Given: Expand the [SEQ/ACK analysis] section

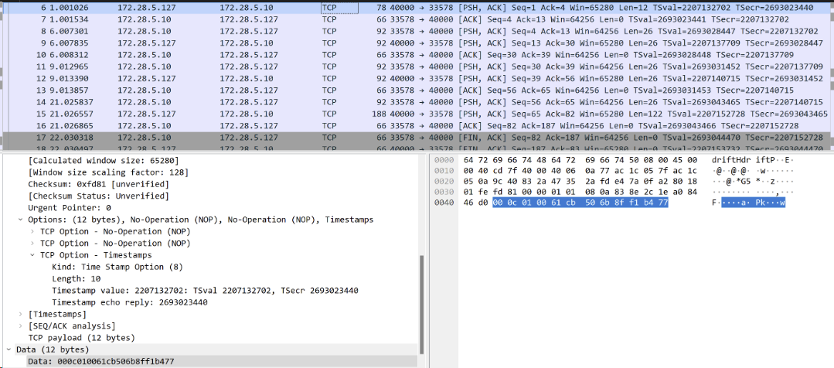Looking at the screenshot, I should (20, 326).
